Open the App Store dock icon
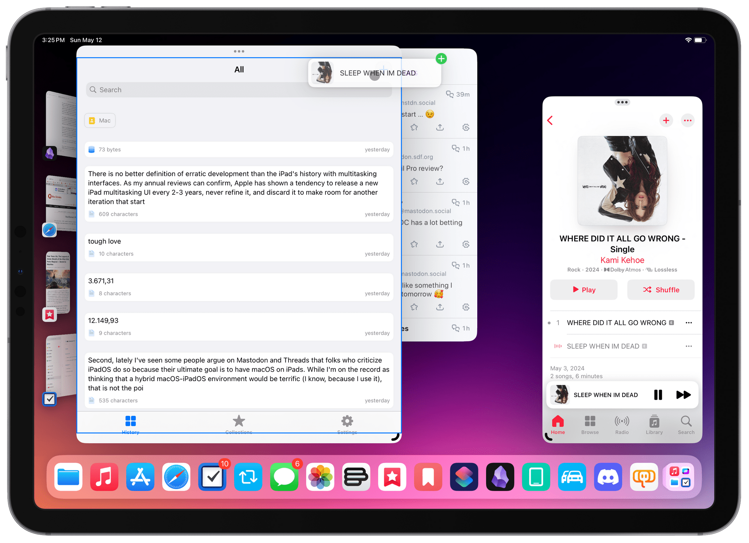This screenshot has width=749, height=543. [140, 477]
